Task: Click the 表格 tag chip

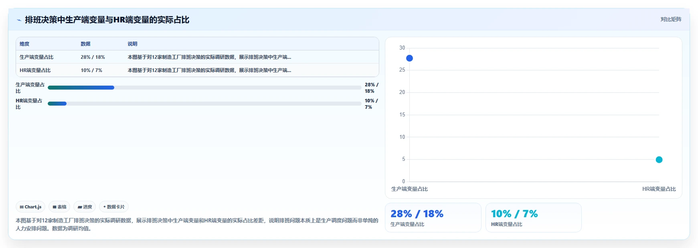Action: click(x=59, y=207)
